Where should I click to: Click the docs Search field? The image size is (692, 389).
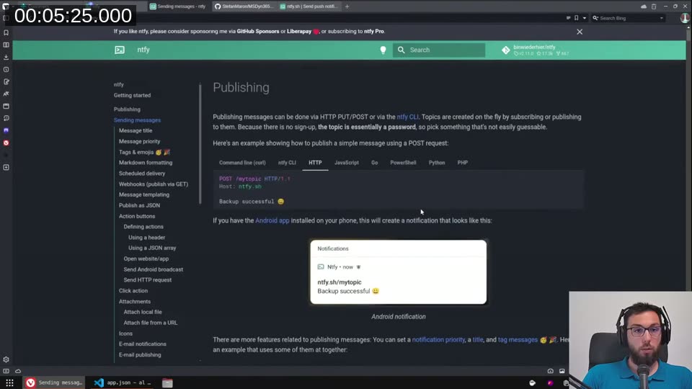pos(439,50)
